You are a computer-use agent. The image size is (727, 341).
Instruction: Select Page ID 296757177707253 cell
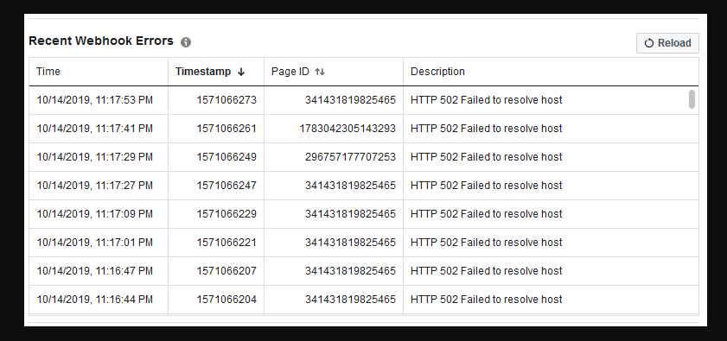tap(334, 157)
